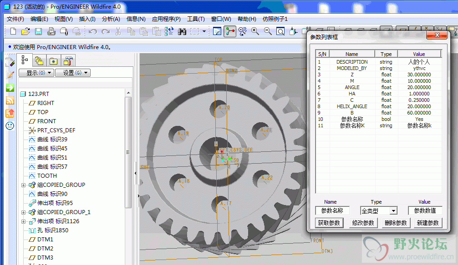
Task: Save the model with the floppy disk icon
Action: click(38, 31)
